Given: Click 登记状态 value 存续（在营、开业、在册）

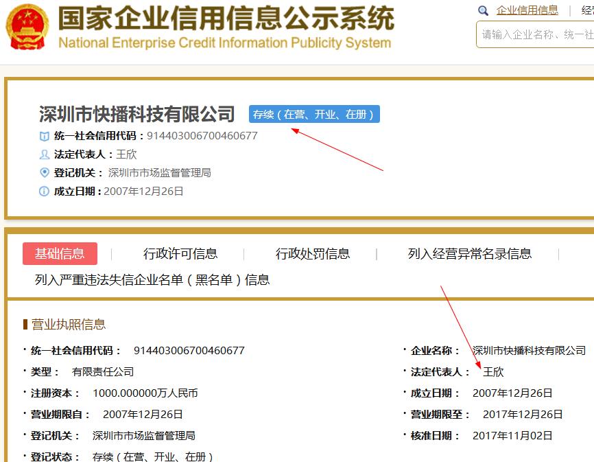Looking at the screenshot, I should click(x=153, y=457).
